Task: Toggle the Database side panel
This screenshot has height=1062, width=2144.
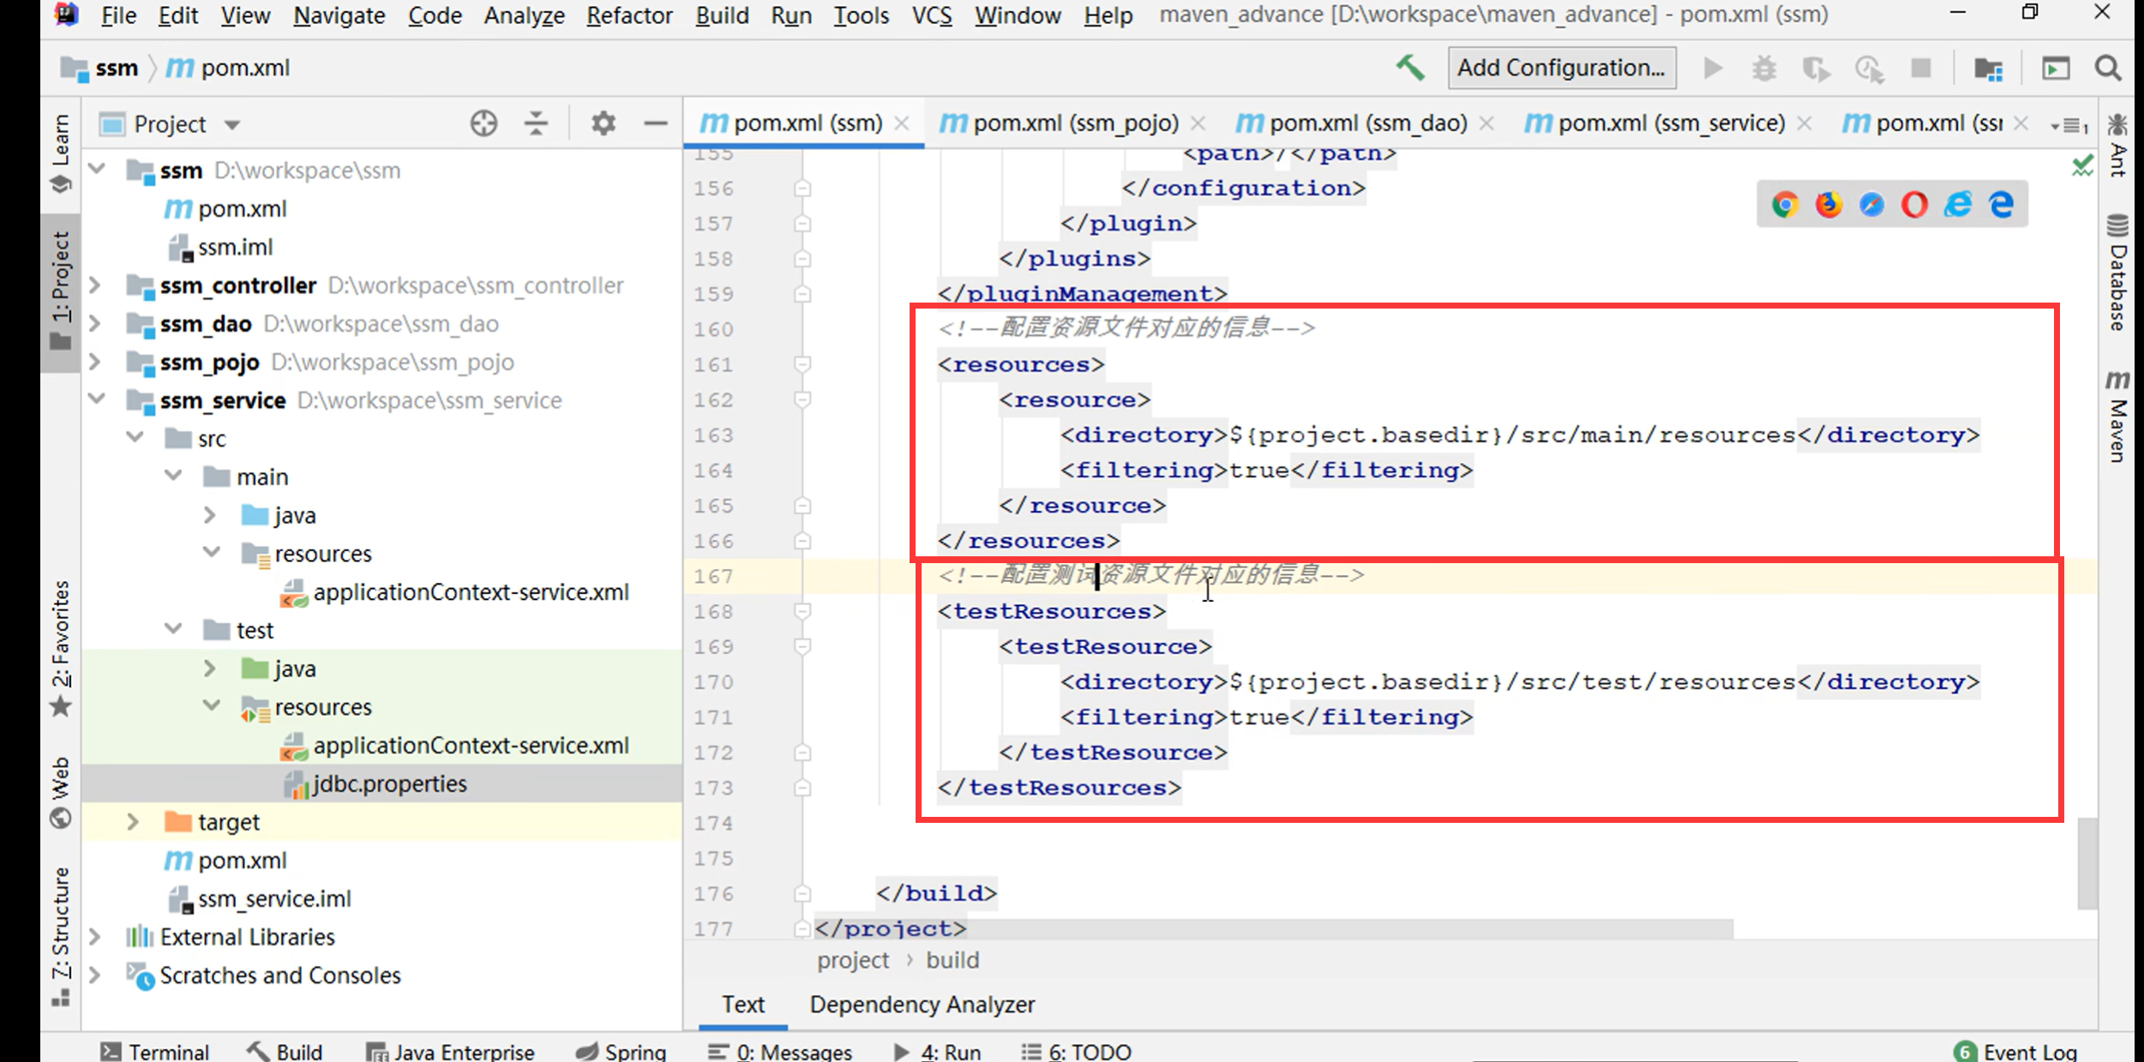Action: coord(2117,273)
